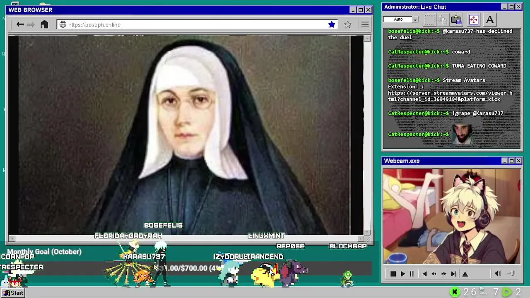The width and height of the screenshot is (530, 298).
Task: Select the dashed marquee tool in Live Chat
Action: pyautogui.click(x=430, y=19)
